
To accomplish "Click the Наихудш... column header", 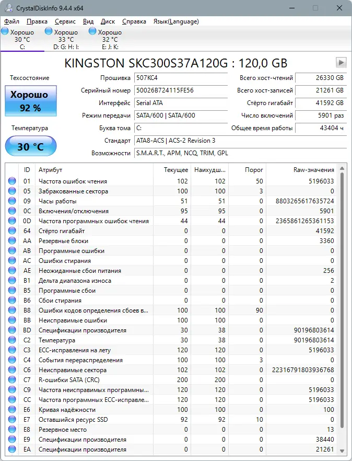I will click(209, 170).
